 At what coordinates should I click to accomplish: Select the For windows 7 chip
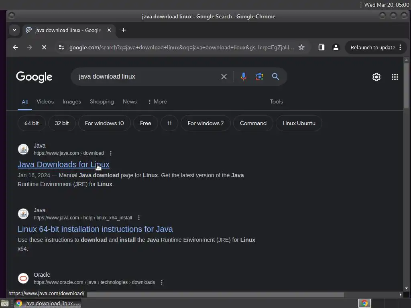click(205, 123)
